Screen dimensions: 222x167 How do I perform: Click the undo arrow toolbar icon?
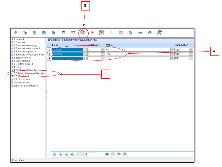click(x=73, y=33)
